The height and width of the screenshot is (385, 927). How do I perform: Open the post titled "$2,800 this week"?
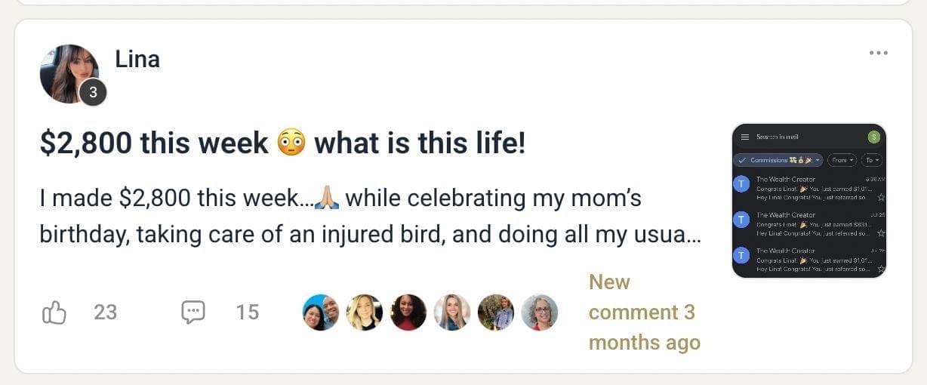click(154, 143)
